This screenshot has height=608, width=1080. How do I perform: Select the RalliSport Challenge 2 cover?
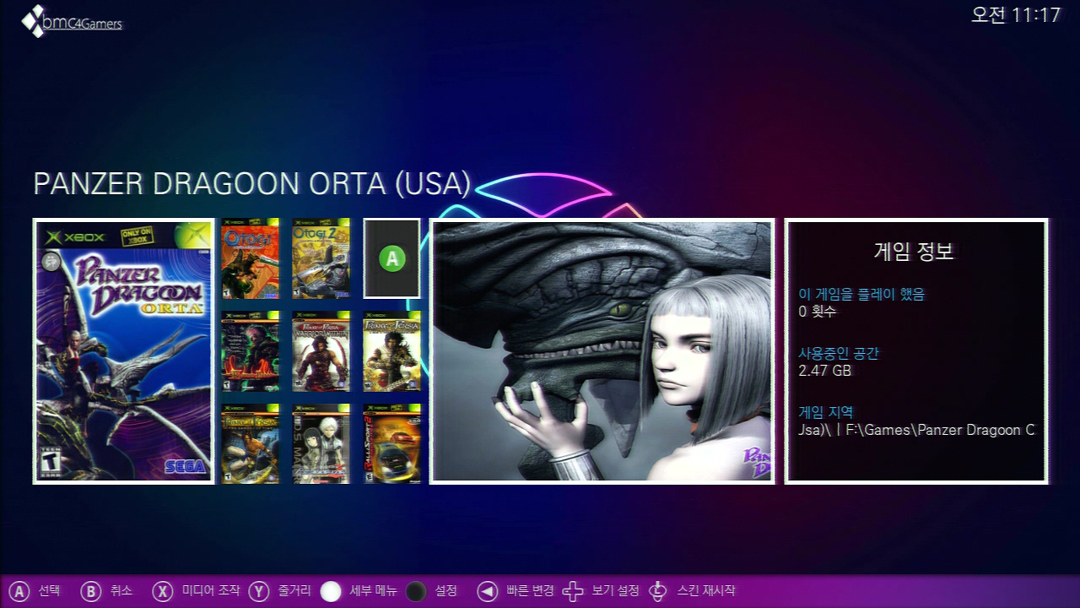[391, 444]
